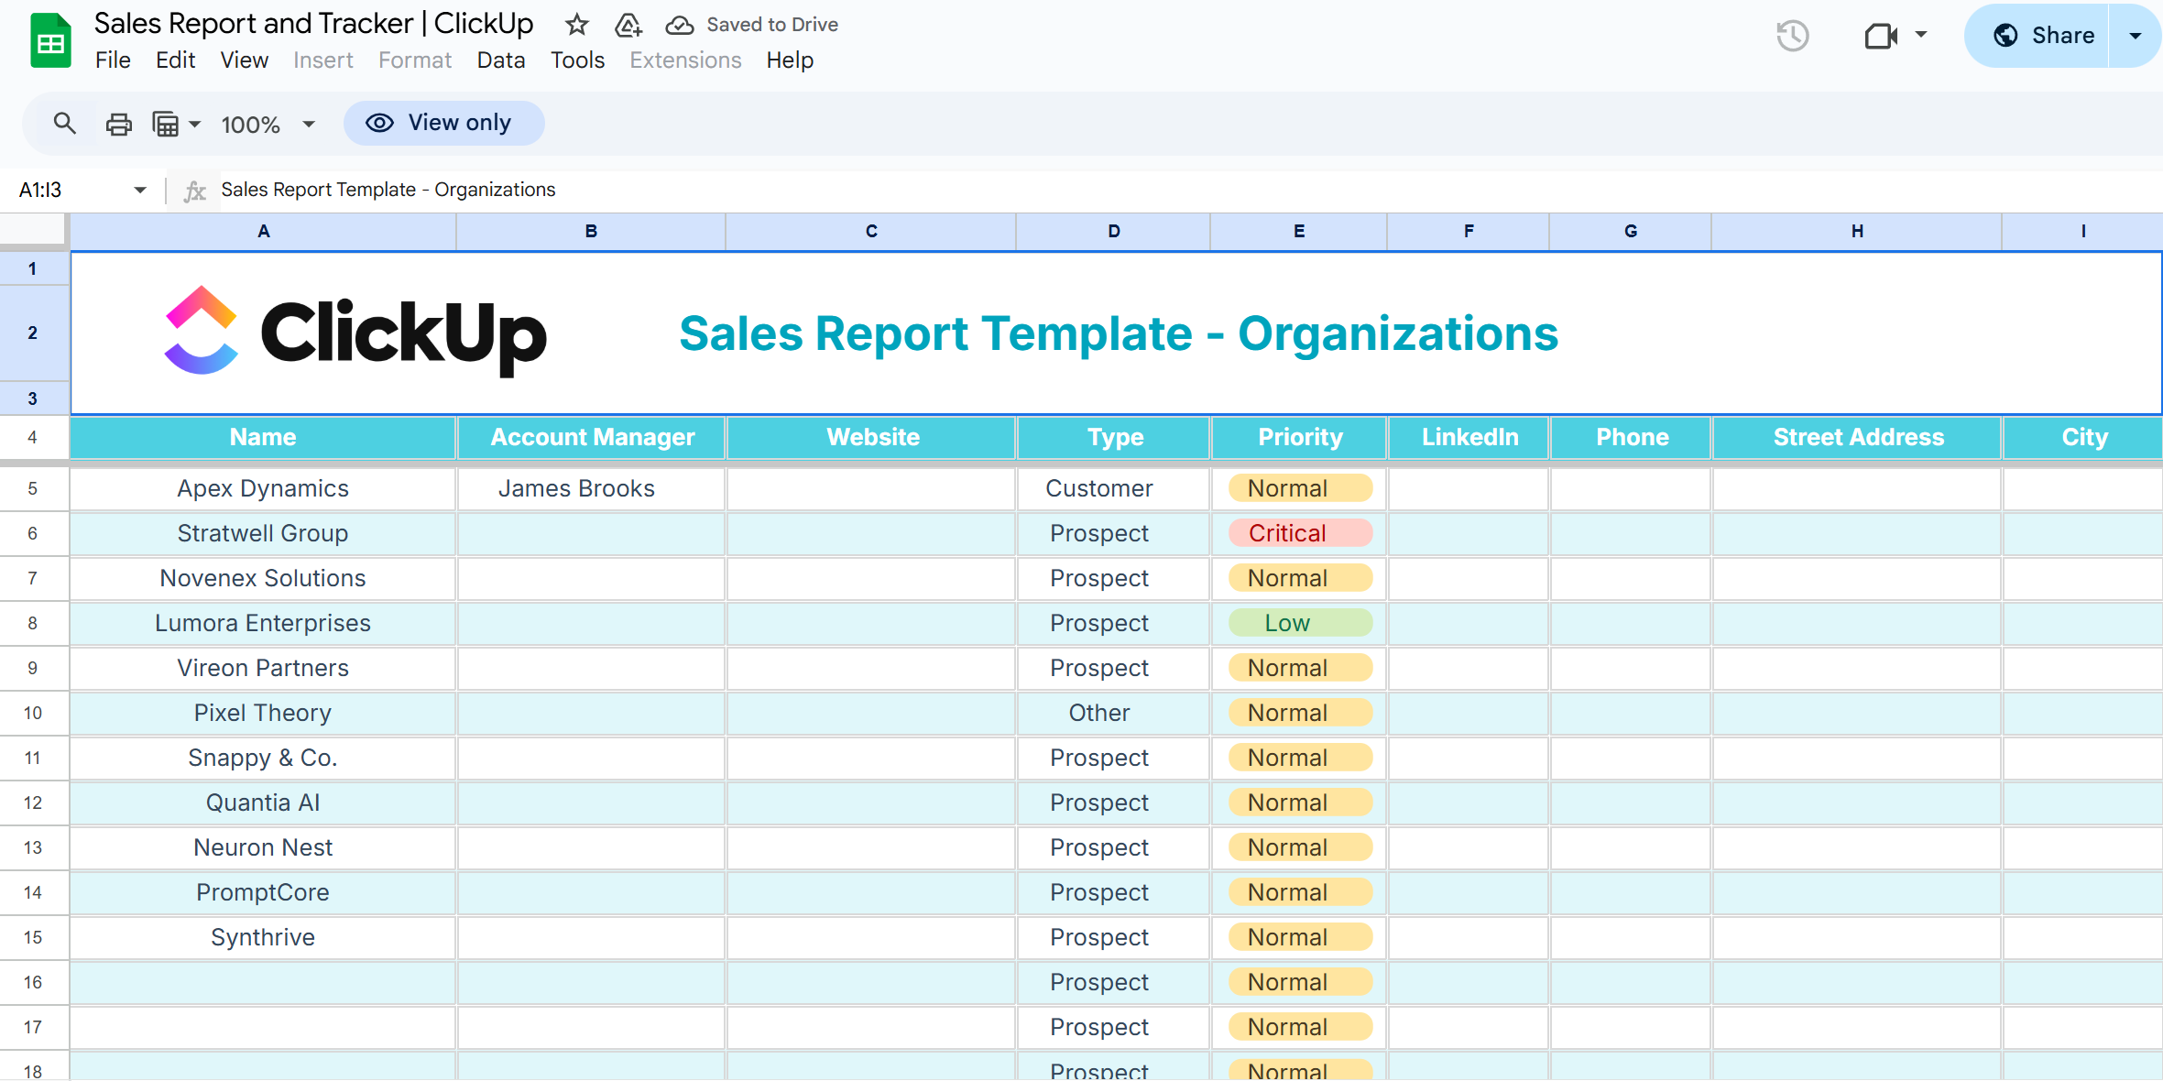
Task: Click the Street Address header cell
Action: point(1857,438)
